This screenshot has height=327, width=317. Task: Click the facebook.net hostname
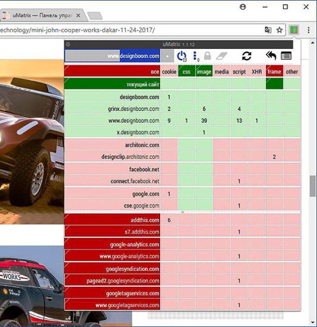coord(112,169)
